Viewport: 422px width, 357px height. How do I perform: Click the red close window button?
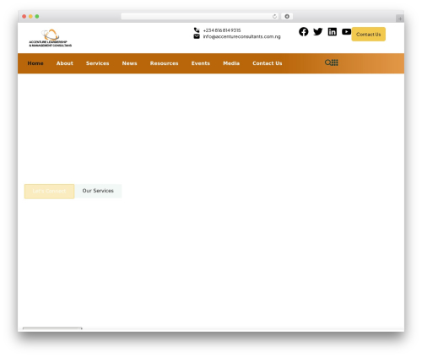[24, 16]
